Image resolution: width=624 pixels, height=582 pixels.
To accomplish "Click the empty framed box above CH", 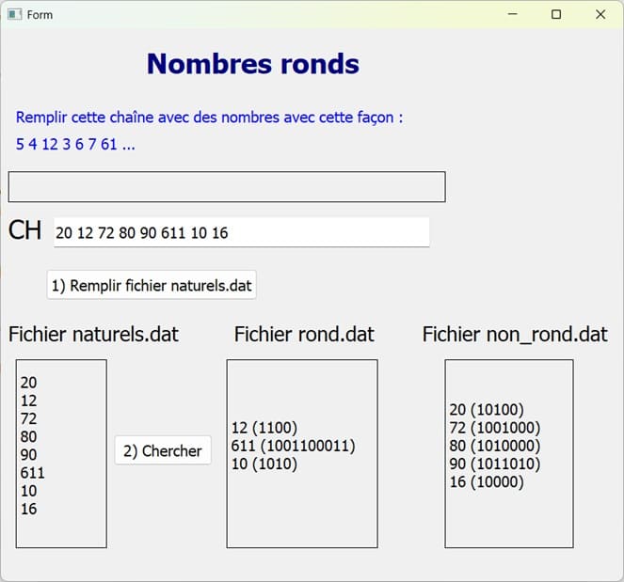I will click(226, 187).
